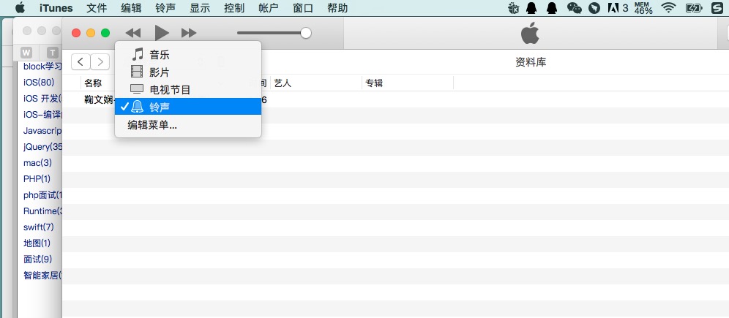
Task: Open Runtime category in background window
Action: click(x=42, y=211)
